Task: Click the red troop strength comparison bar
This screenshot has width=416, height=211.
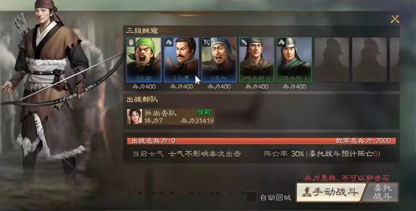Action: pyautogui.click(x=261, y=141)
